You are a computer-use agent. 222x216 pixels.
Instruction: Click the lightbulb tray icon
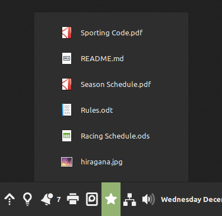pyautogui.click(x=27, y=199)
